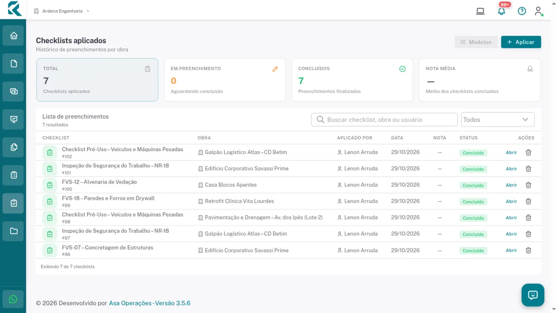
Task: Focus the Buscar checklist search field
Action: point(384,120)
